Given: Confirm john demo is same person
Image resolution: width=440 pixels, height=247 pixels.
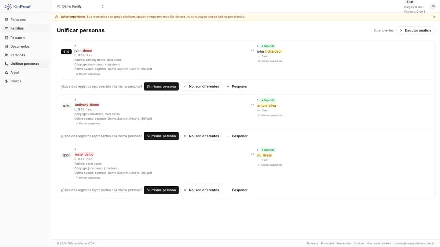Looking at the screenshot, I should pyautogui.click(x=161, y=86).
